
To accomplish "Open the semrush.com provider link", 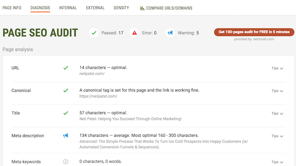I will pyautogui.click(x=264, y=39).
